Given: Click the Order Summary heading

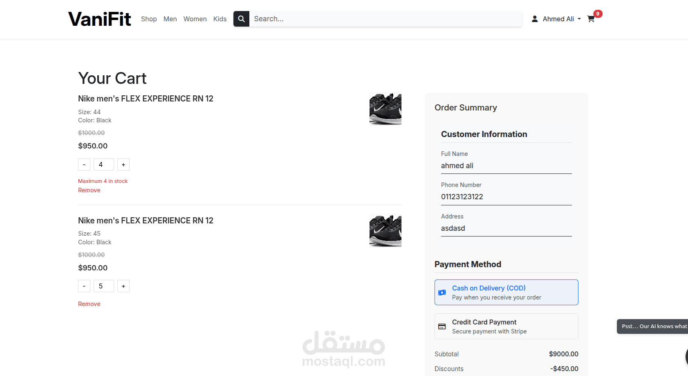Looking at the screenshot, I should click(x=466, y=108).
